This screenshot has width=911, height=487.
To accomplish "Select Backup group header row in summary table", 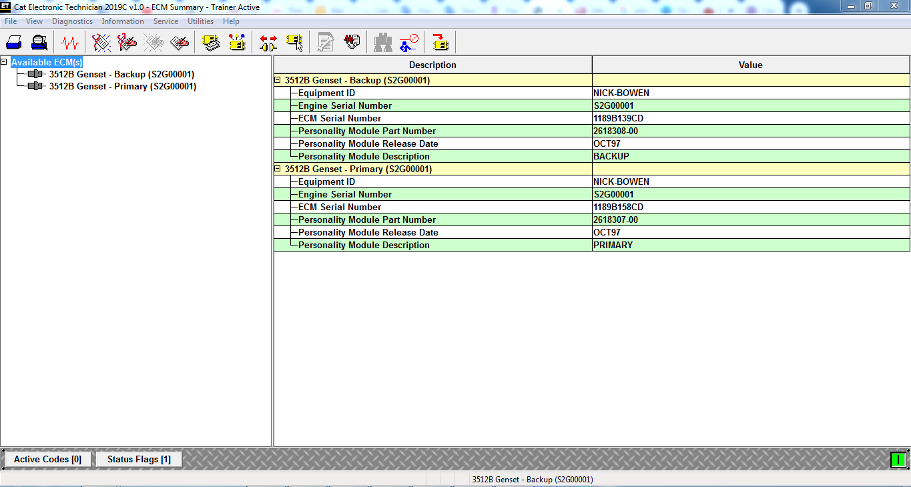I will [592, 80].
